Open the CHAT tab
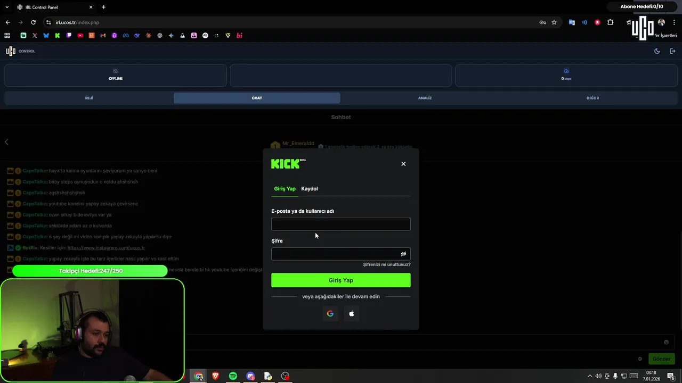The image size is (682, 383). [x=257, y=98]
